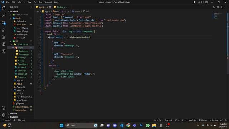The width and height of the screenshot is (229, 129).
Task: Click the Ln 9, Col 5 position indicator
Action: (x=158, y=120)
